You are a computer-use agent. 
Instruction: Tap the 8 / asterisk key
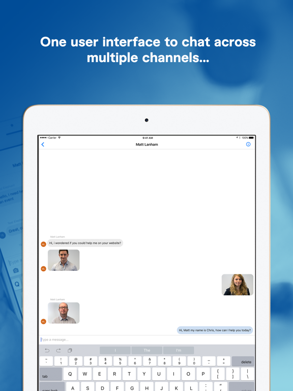[164, 361]
